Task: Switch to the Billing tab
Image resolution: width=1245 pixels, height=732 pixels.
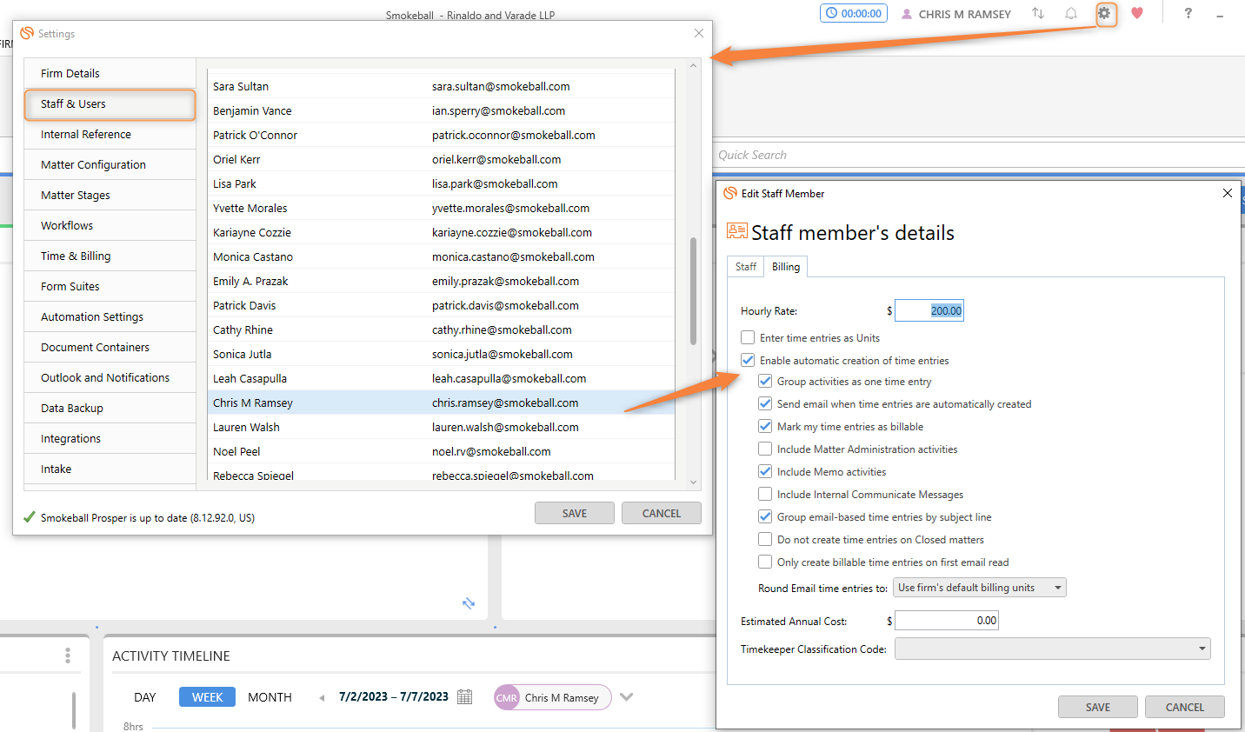Action: tap(786, 267)
